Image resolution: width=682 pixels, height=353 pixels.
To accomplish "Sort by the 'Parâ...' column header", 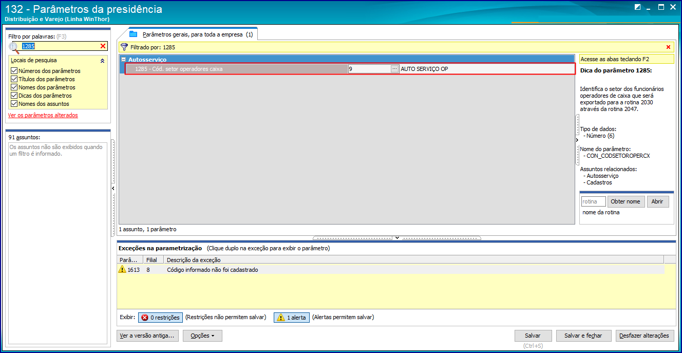I will point(130,260).
